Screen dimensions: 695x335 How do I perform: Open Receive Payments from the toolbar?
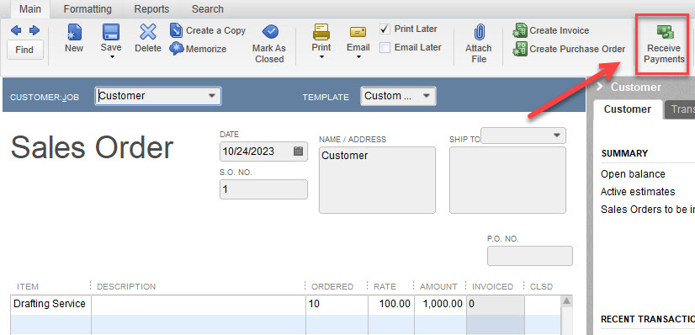[664, 45]
